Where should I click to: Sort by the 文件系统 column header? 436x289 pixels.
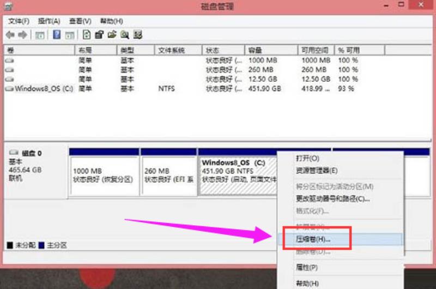click(x=178, y=50)
